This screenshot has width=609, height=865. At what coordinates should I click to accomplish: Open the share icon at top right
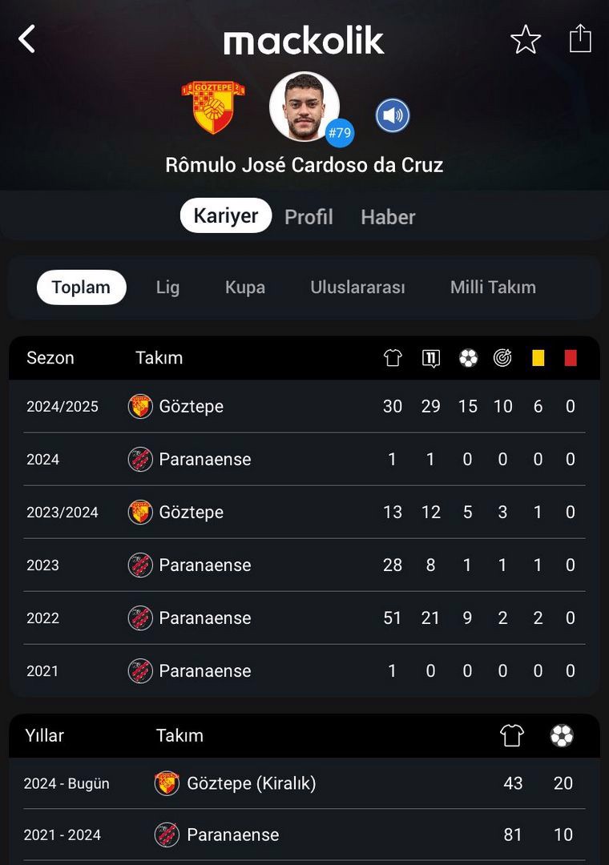click(x=580, y=38)
